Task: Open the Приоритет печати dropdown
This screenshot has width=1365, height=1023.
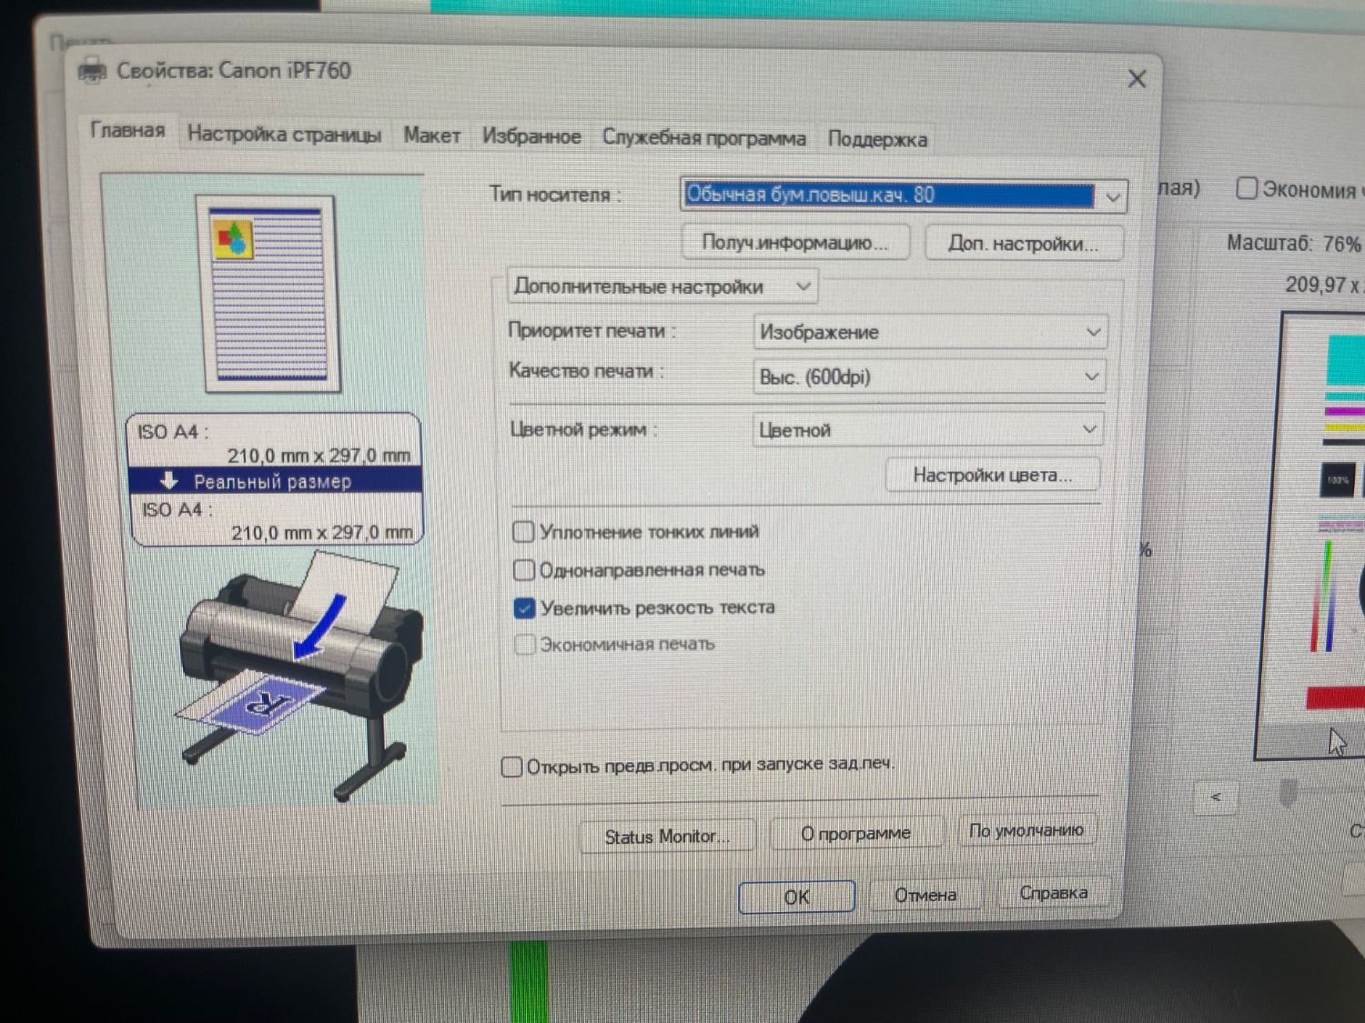Action: coord(930,333)
